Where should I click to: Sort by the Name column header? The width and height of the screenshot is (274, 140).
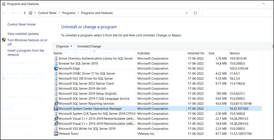point(94,53)
